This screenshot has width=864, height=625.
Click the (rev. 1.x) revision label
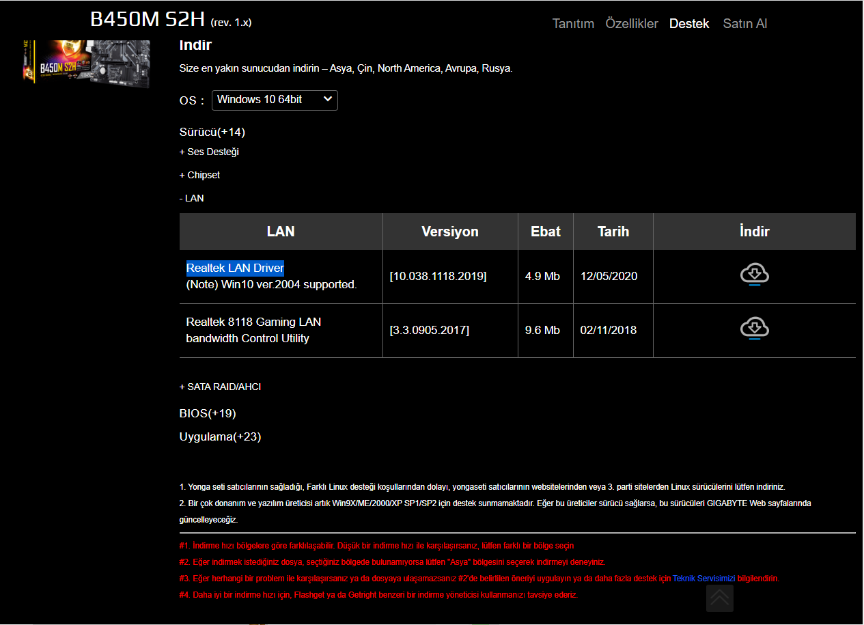tap(232, 22)
